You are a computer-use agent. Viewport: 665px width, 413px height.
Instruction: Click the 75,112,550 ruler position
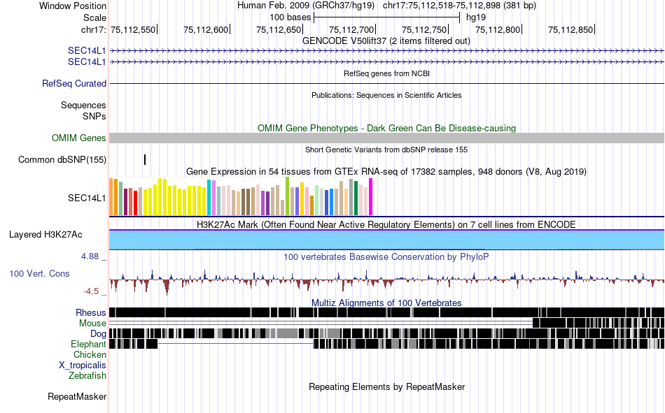click(133, 29)
